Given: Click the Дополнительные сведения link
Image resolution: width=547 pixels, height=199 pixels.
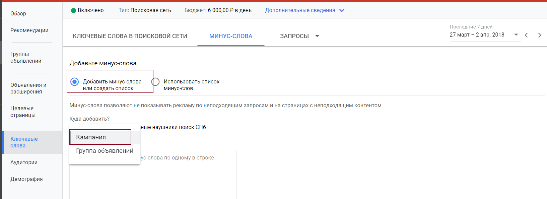Looking at the screenshot, I should 300,10.
